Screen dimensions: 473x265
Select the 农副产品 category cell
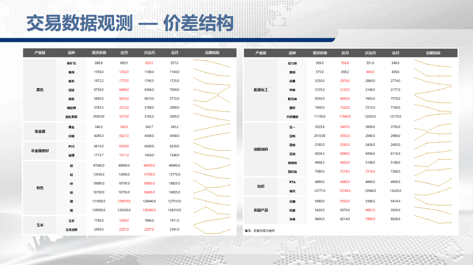(261, 210)
